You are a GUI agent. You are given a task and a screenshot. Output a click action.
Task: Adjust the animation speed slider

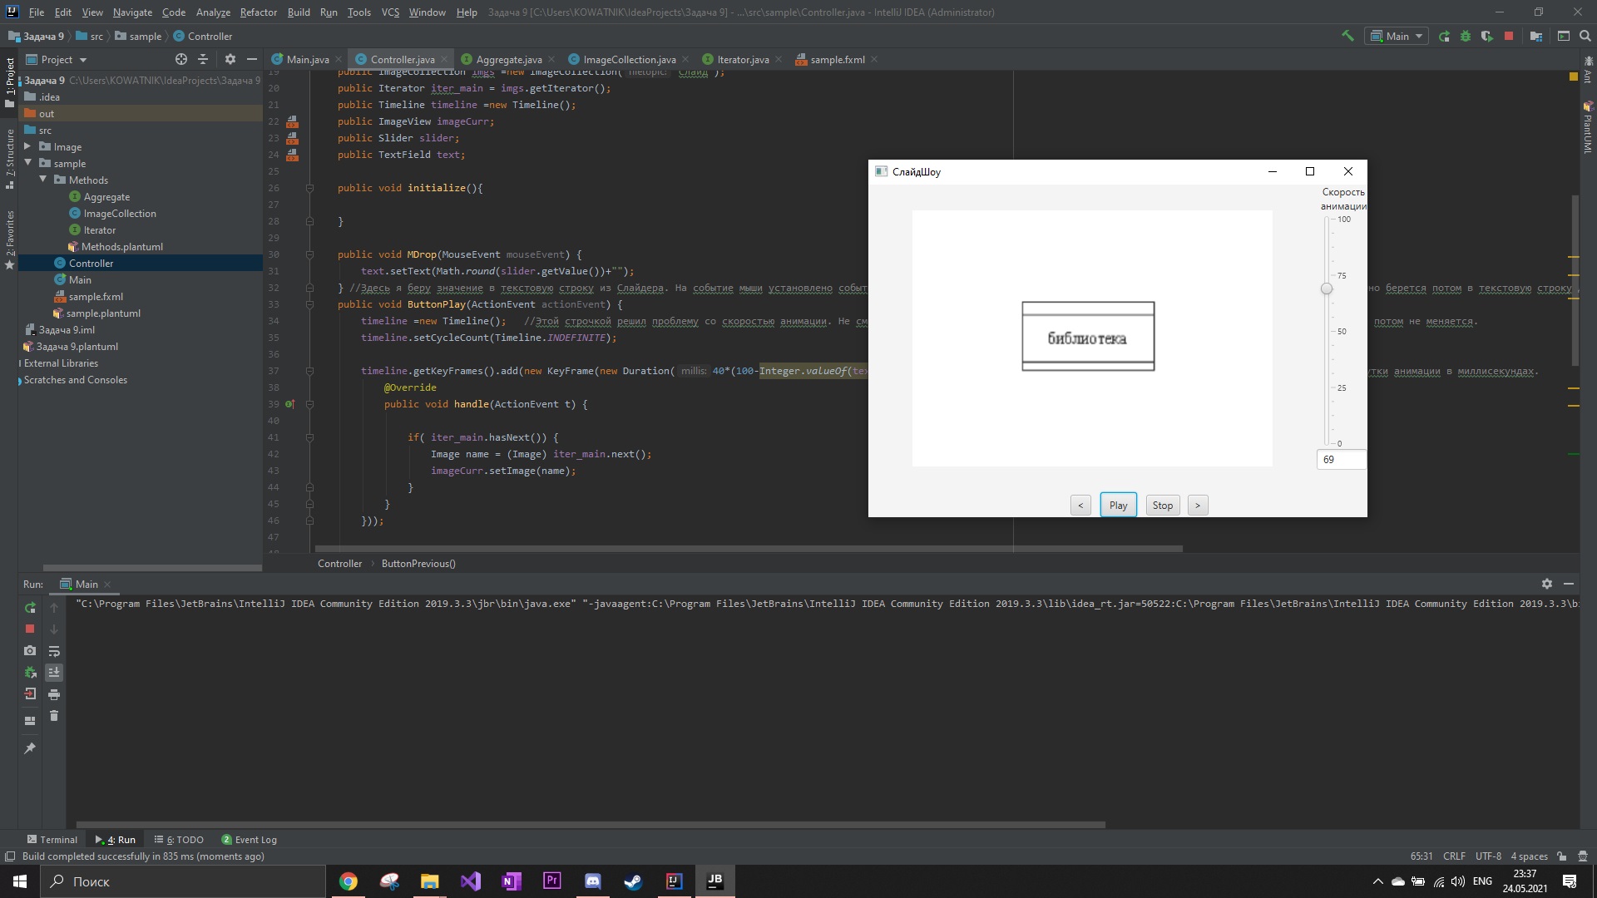pos(1327,289)
